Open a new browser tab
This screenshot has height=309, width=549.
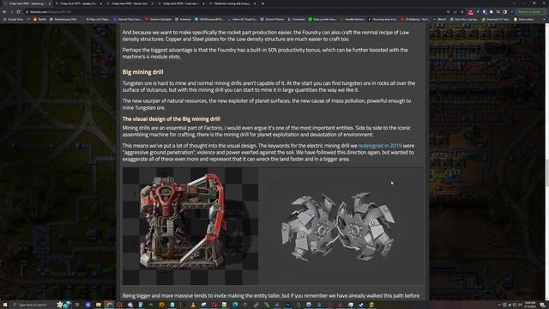pyautogui.click(x=262, y=3)
